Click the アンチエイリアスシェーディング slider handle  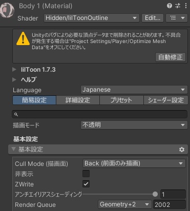coord(155,194)
